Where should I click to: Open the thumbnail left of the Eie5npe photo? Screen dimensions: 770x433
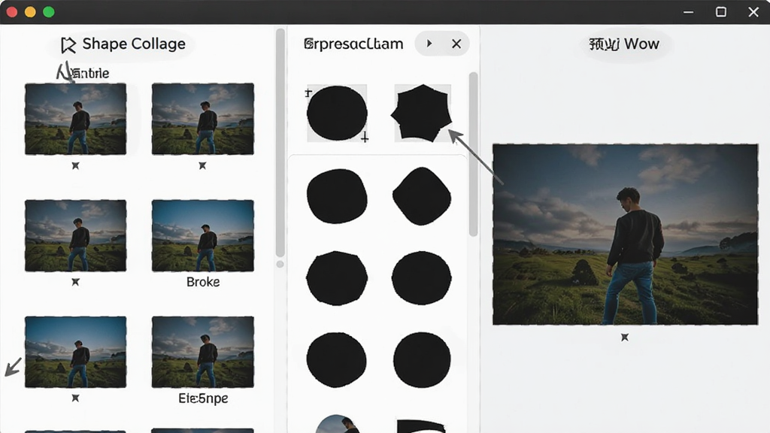[76, 352]
